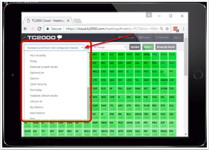Open the % Change metric dropdown
The image size is (209, 150).
[x=109, y=47]
